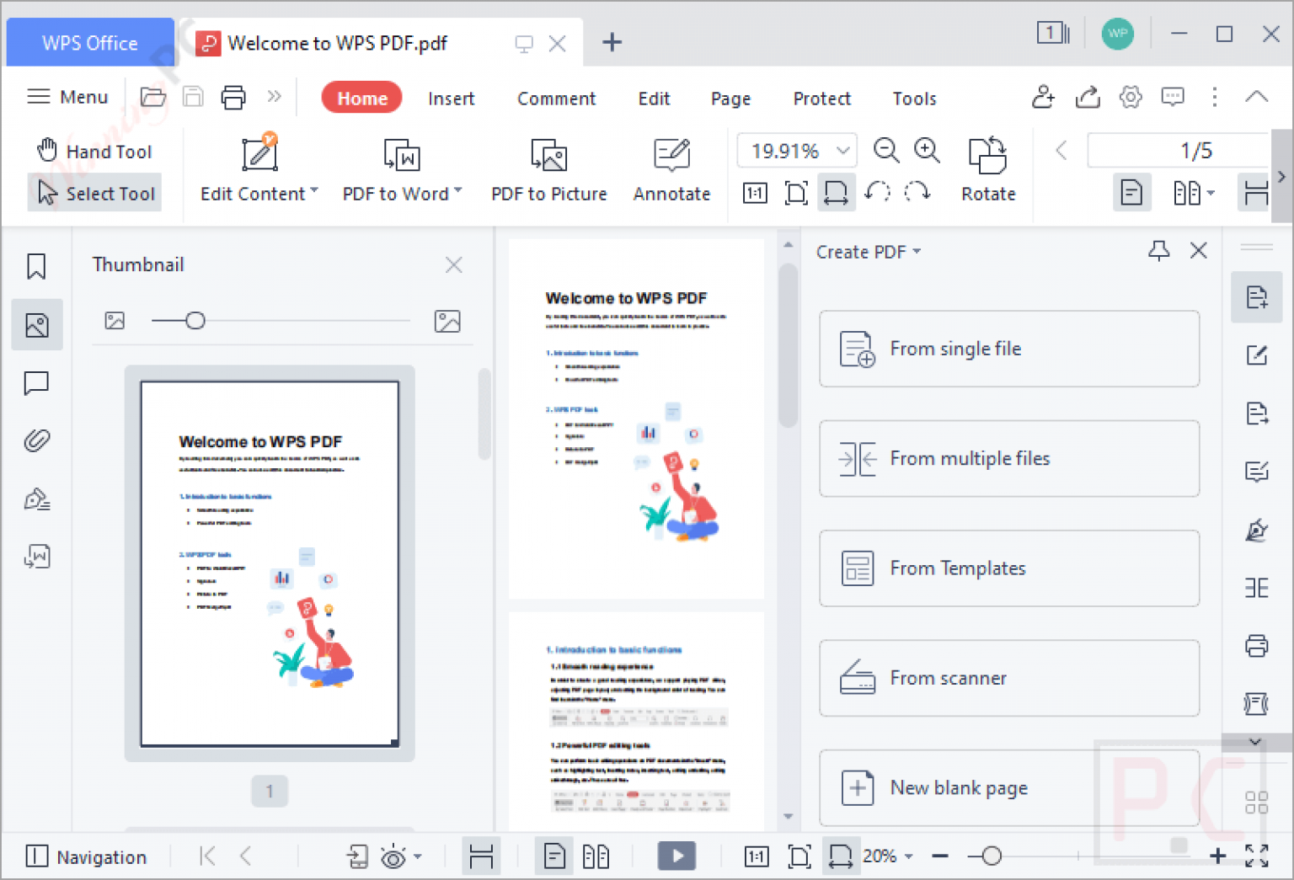Open the Attachments panel

[x=36, y=440]
